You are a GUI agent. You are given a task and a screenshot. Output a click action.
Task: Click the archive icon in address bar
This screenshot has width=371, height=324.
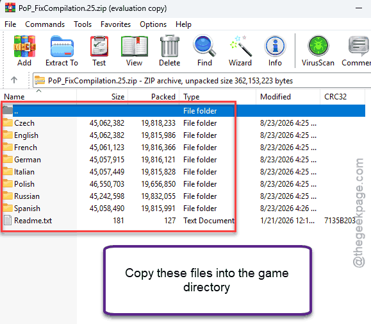tap(40, 81)
